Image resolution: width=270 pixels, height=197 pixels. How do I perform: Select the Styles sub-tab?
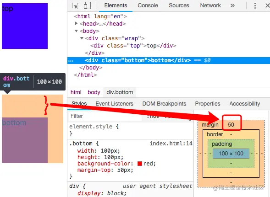(79, 104)
